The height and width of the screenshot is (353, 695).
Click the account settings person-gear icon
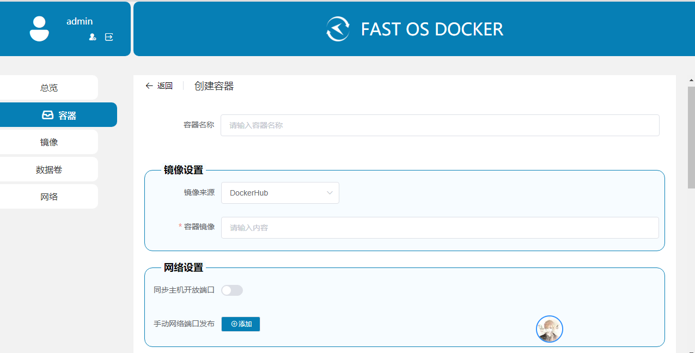pyautogui.click(x=93, y=37)
